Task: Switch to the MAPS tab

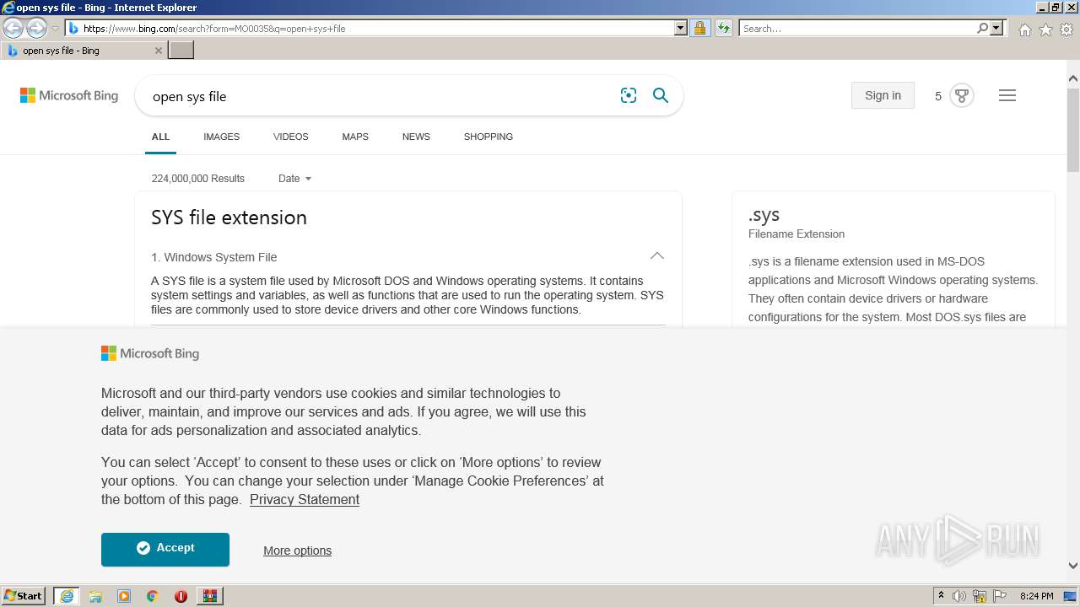Action: tap(355, 137)
